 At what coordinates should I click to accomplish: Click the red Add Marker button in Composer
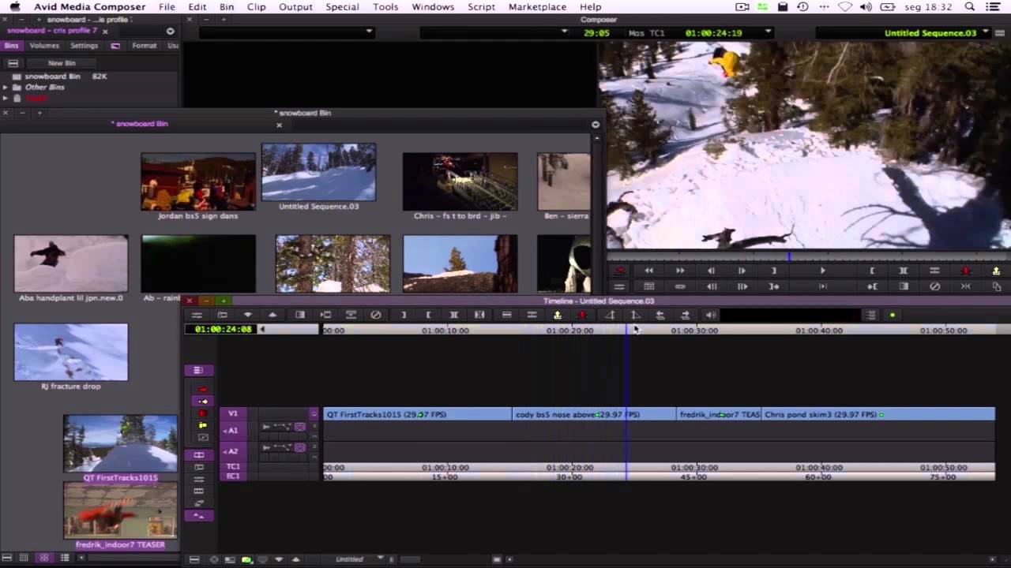click(619, 271)
